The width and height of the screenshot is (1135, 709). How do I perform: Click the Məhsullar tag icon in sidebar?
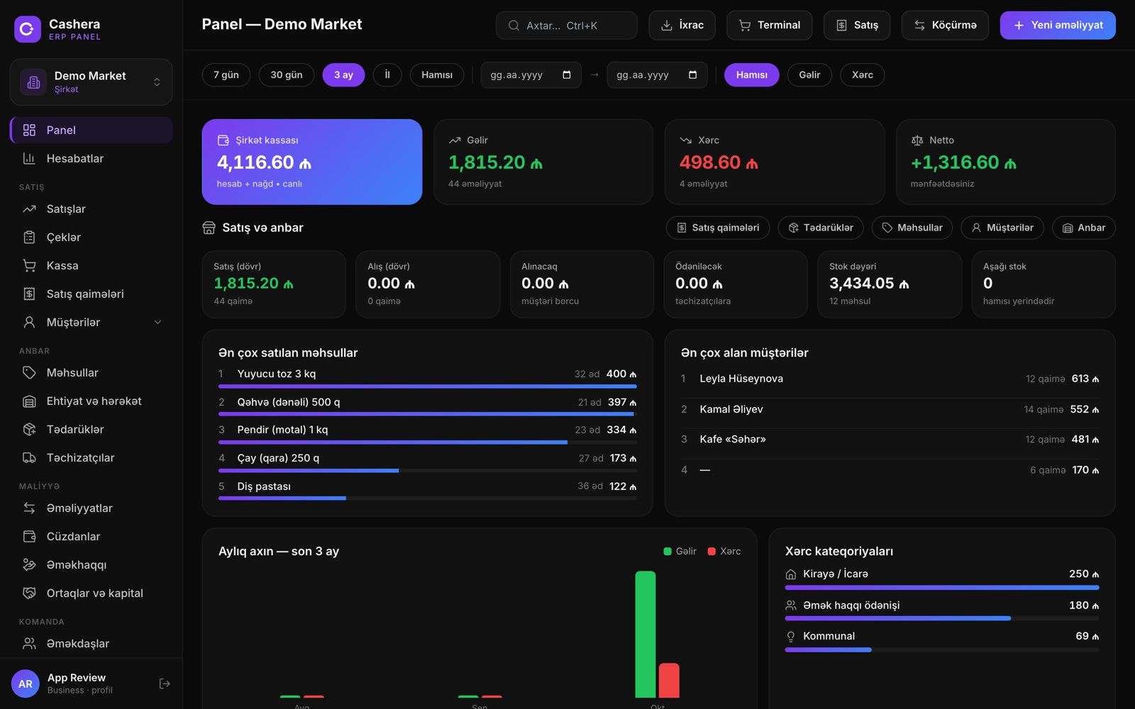[x=29, y=372]
